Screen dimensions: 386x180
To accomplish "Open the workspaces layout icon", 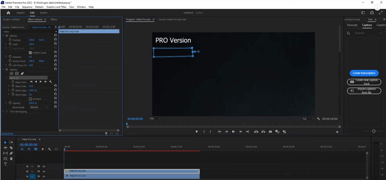I will 363,13.
